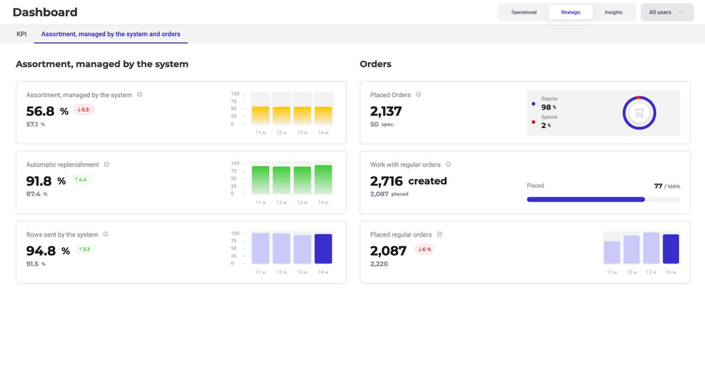
Task: Open the All users dropdown
Action: point(667,12)
